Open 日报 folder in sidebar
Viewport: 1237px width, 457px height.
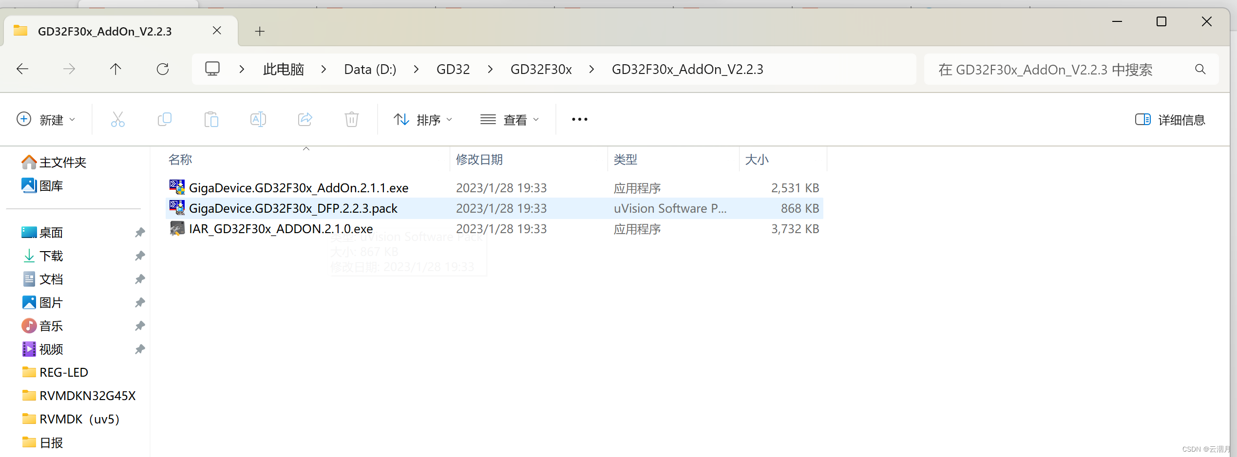pos(42,442)
